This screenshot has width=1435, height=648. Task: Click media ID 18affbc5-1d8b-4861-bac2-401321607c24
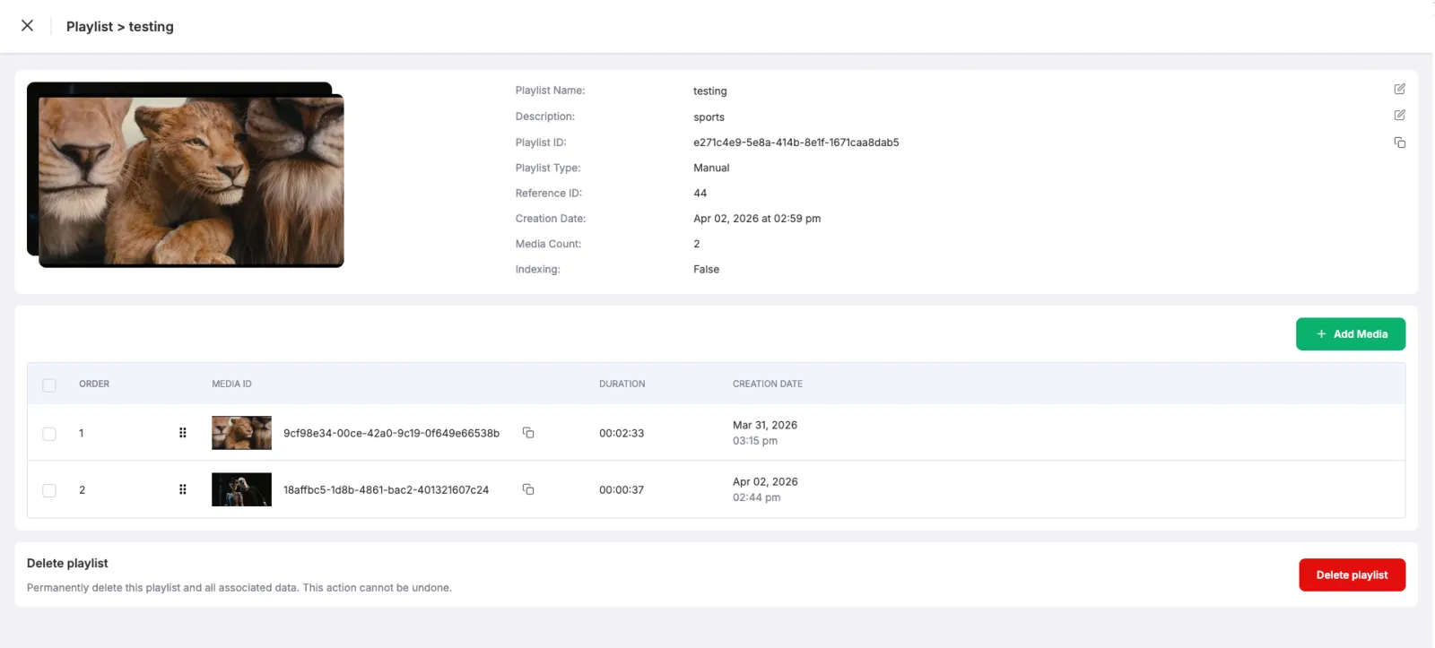[x=386, y=489]
